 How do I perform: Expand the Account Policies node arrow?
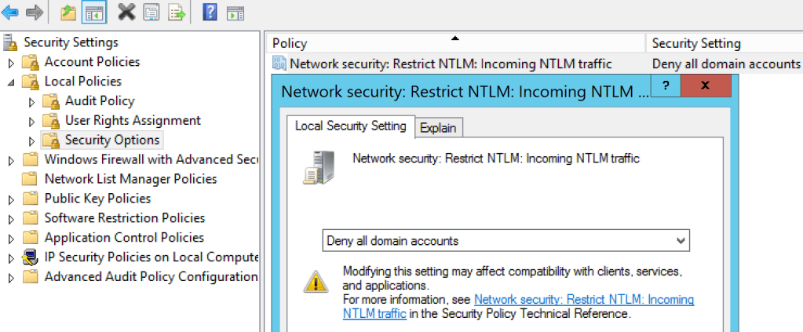click(x=11, y=62)
